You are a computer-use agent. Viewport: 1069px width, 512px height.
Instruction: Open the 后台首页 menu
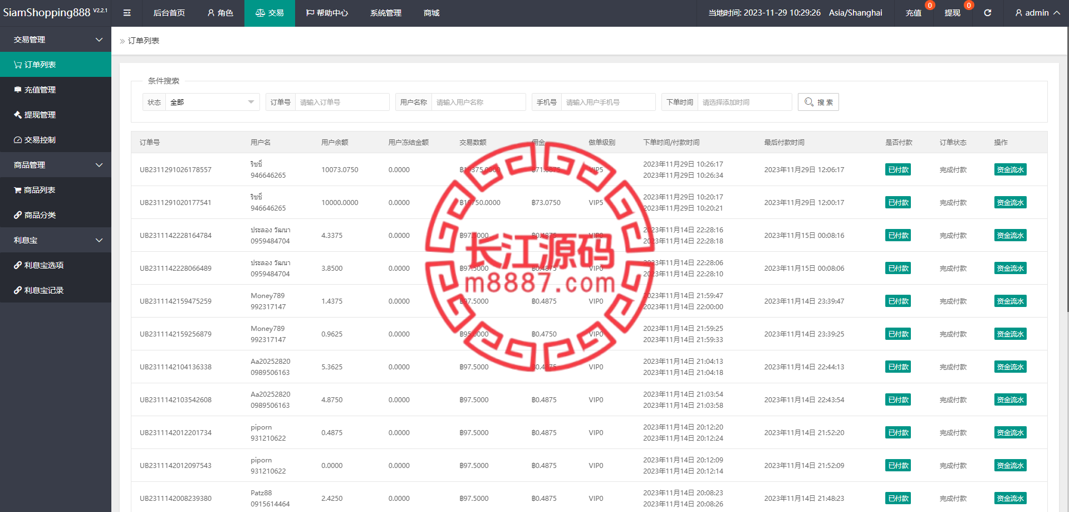tap(169, 13)
